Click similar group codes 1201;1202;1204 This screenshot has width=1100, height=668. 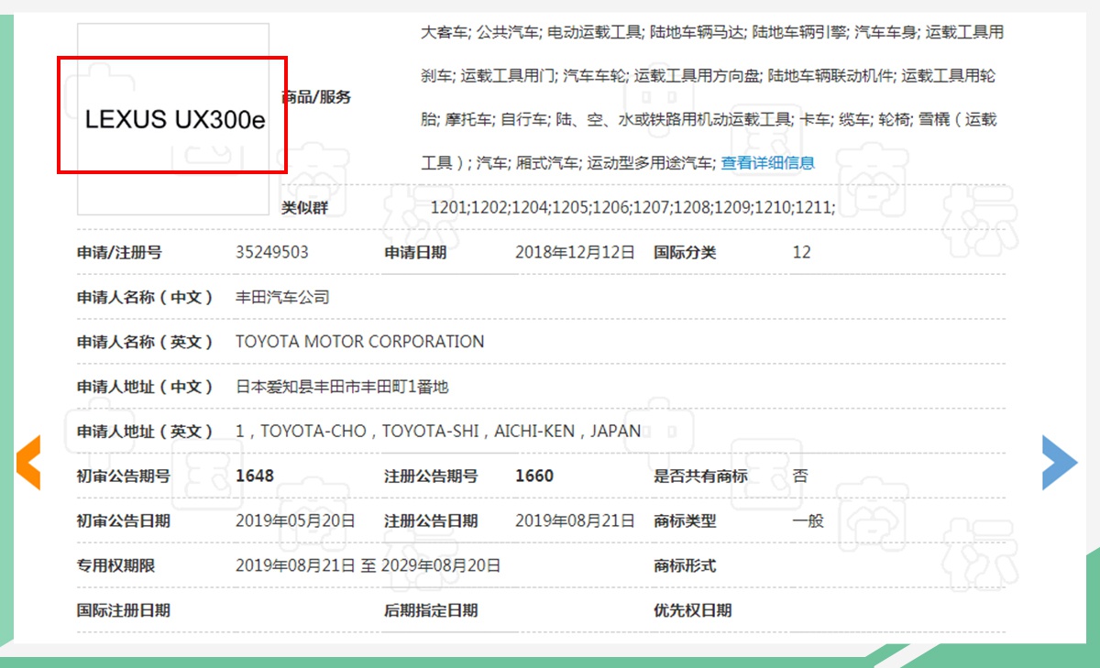coord(490,208)
